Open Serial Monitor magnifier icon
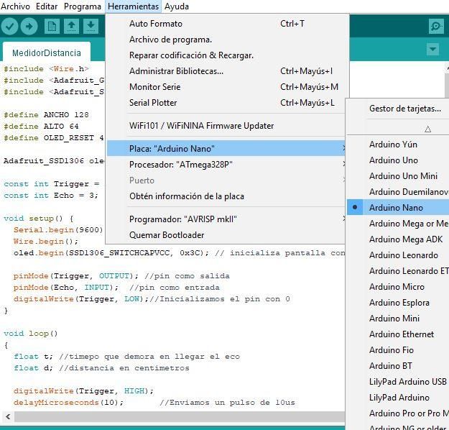 [436, 27]
